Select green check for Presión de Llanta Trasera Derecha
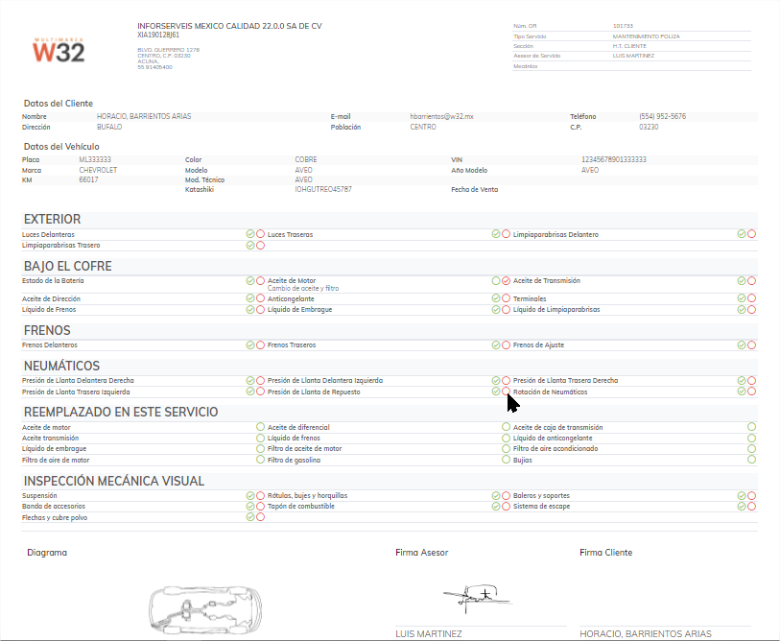 (x=742, y=381)
